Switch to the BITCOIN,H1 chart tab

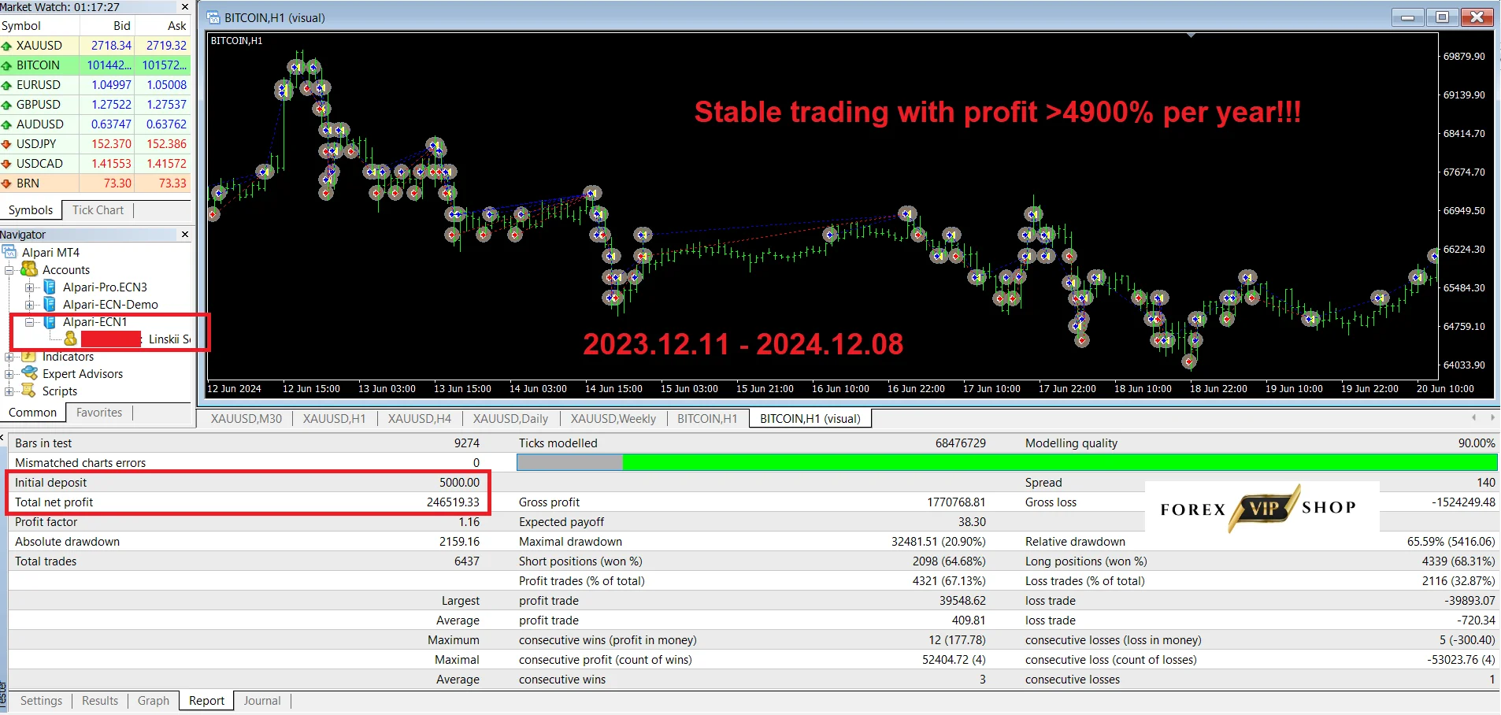pyautogui.click(x=707, y=419)
